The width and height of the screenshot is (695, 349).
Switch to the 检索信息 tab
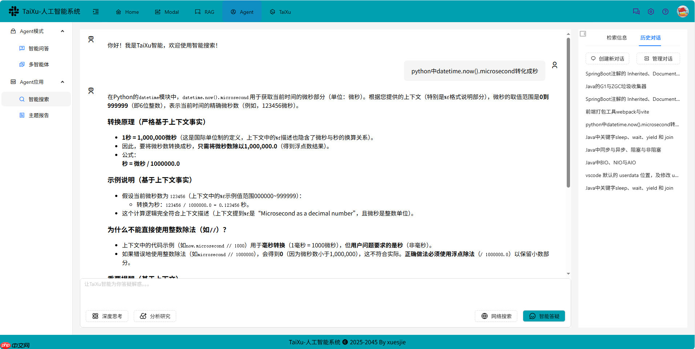[617, 37]
